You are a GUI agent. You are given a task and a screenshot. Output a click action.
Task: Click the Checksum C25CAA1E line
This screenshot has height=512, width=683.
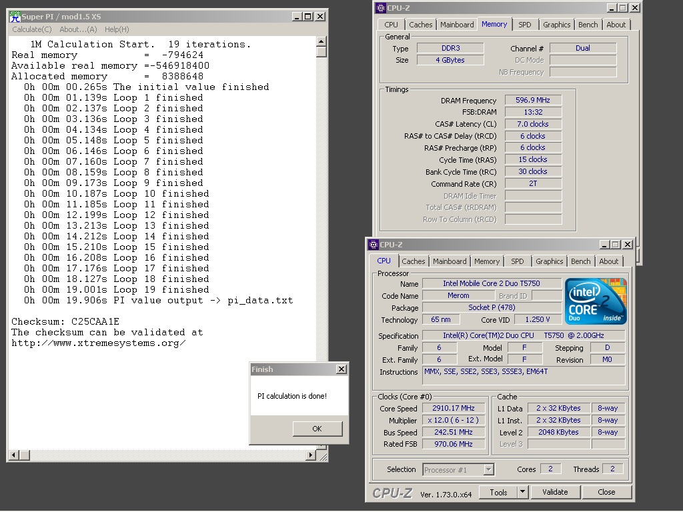tap(65, 322)
